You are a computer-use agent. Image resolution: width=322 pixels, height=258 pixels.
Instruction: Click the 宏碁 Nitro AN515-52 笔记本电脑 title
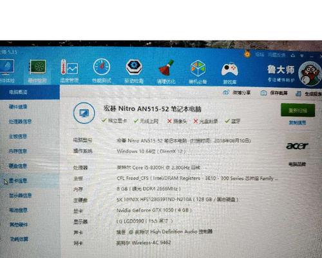click(x=152, y=109)
